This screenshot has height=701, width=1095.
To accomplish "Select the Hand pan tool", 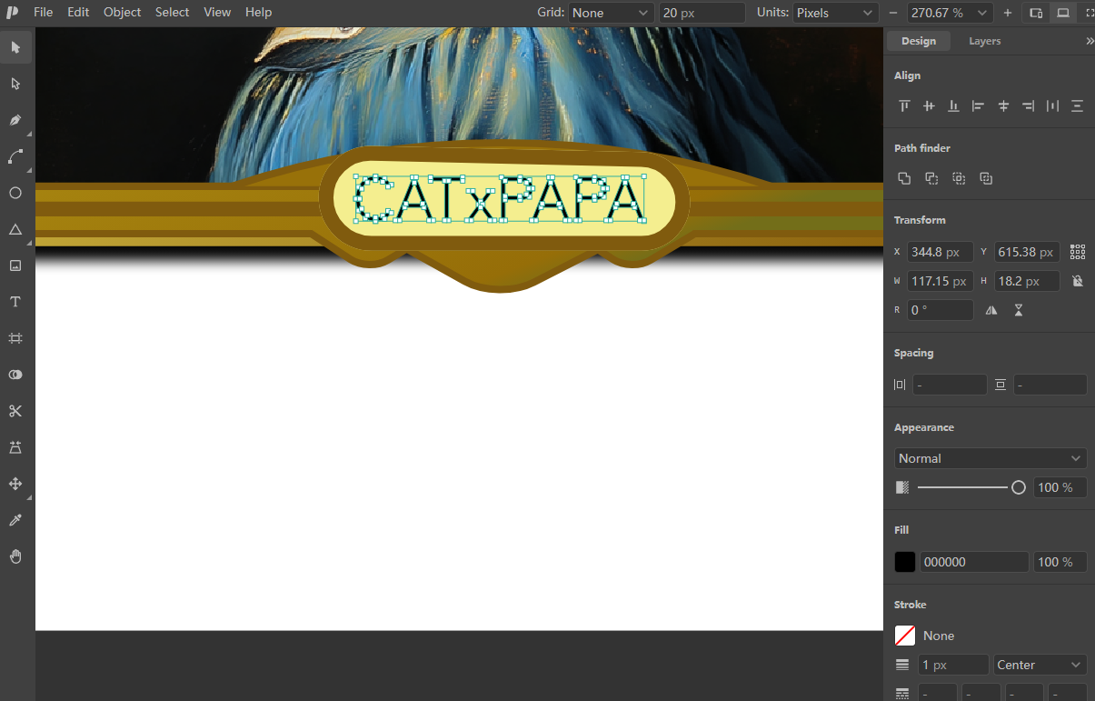I will click(15, 556).
